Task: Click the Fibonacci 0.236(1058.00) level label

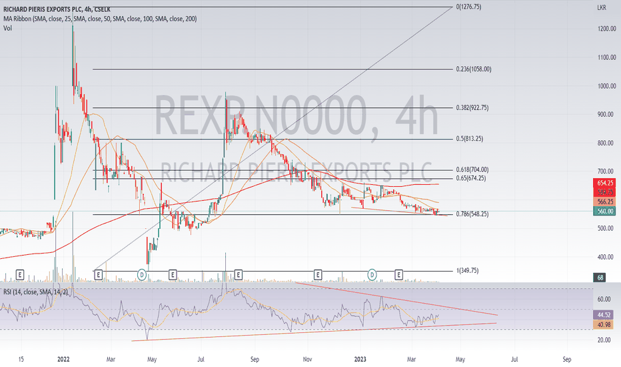Action: [474, 69]
